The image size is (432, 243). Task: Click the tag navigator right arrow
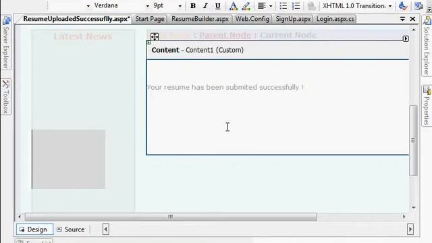click(x=410, y=230)
